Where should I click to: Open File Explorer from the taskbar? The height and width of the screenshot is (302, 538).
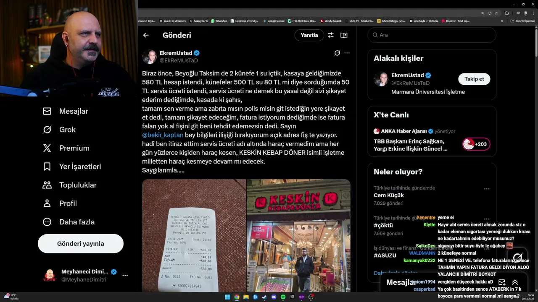[246, 297]
